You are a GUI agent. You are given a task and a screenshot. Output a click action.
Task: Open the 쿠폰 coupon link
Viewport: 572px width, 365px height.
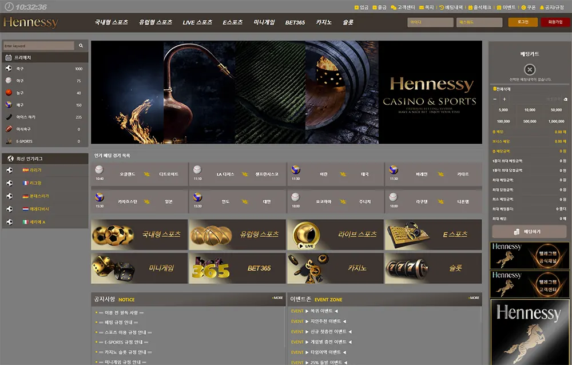[528, 7]
